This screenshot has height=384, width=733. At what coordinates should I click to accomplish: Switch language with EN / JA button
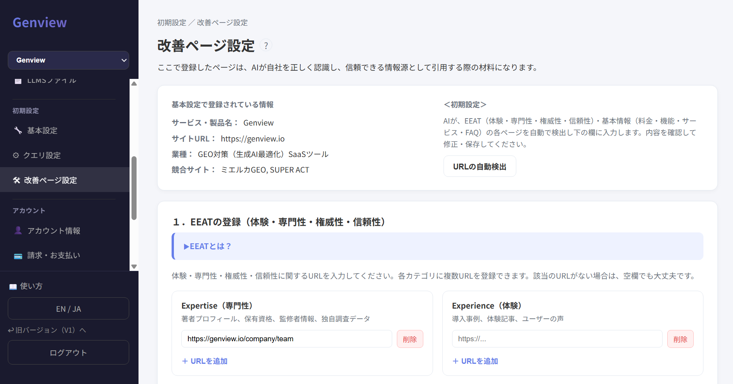(68, 309)
